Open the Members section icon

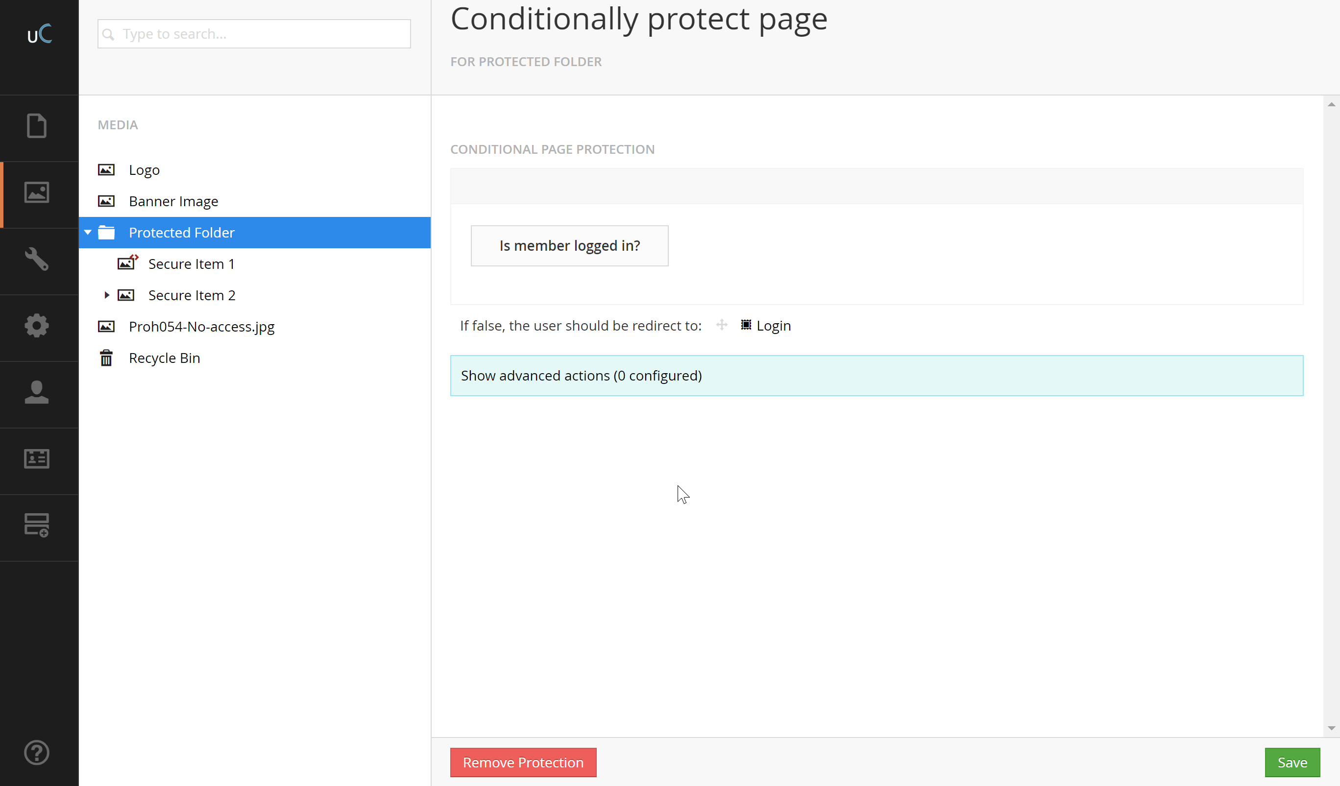[37, 459]
